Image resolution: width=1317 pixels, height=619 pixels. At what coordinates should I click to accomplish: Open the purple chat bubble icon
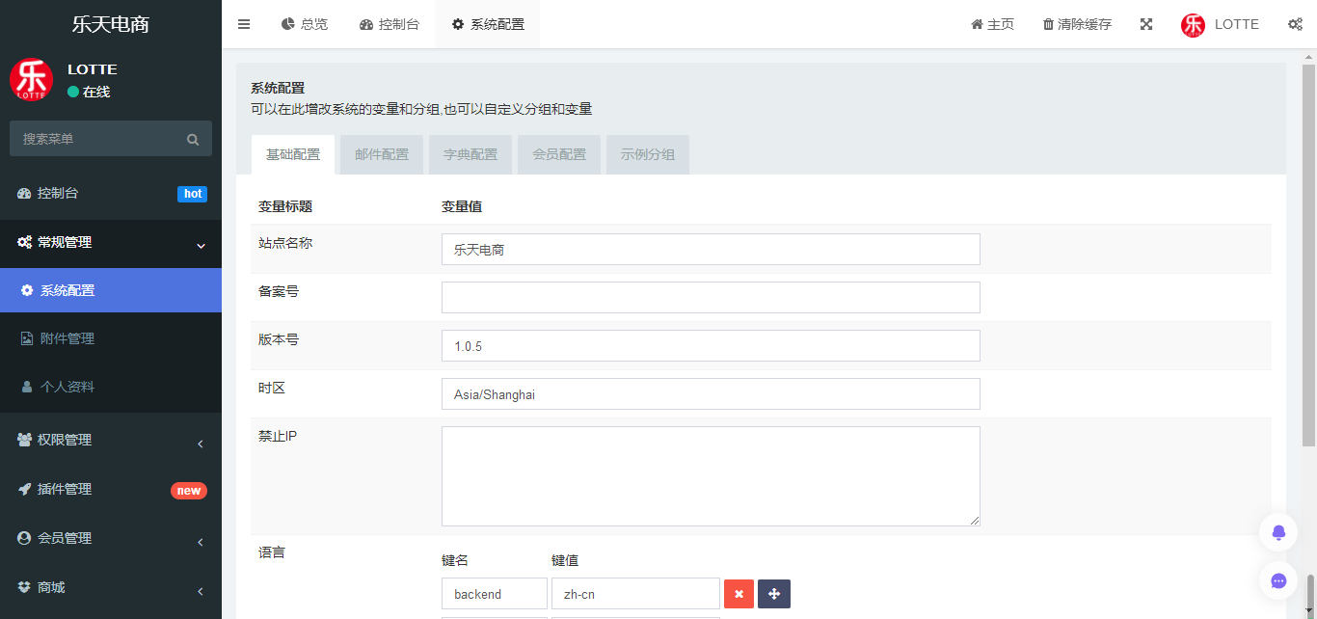click(1278, 580)
